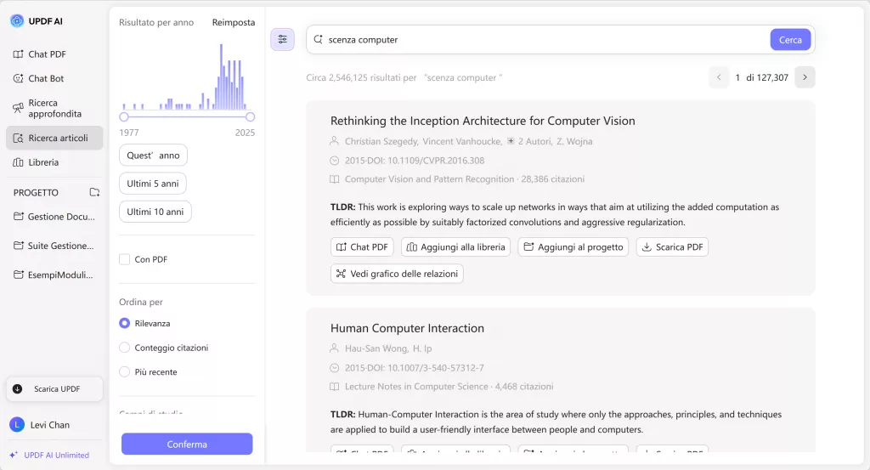Viewport: 870px width, 470px height.
Task: Click Vedi grafico delle relazioni button
Action: pos(397,274)
